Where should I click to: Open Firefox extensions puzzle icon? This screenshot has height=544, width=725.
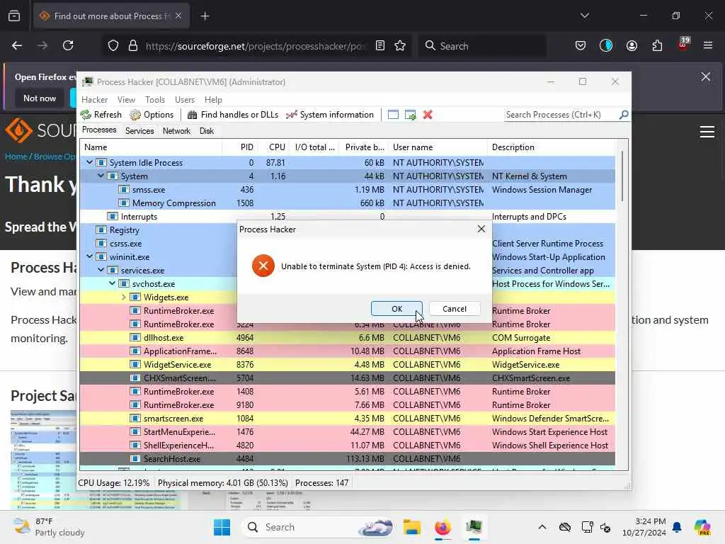coord(657,45)
